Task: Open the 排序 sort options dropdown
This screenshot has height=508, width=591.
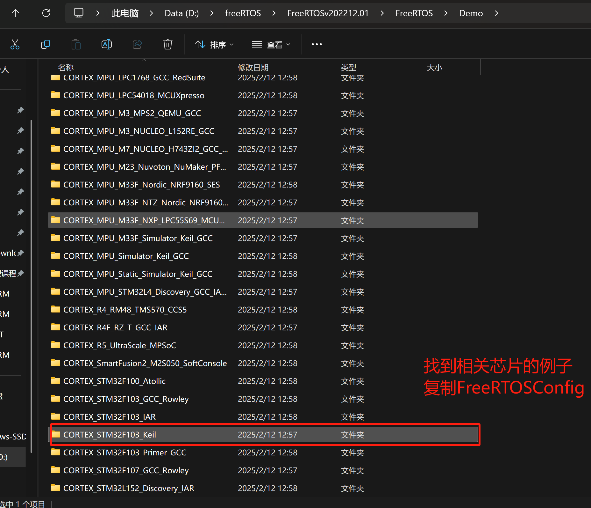Action: click(x=214, y=44)
